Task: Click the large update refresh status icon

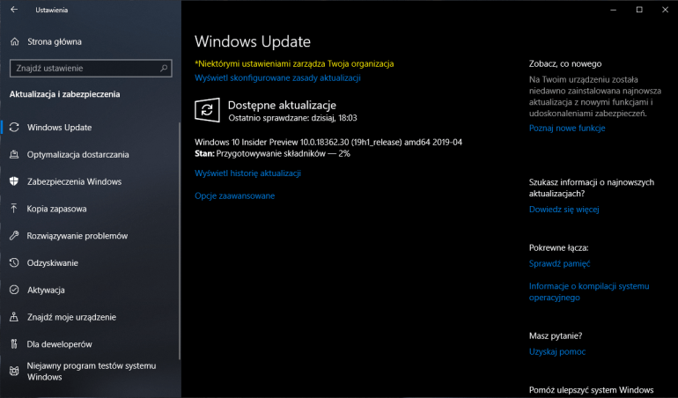Action: [x=207, y=110]
